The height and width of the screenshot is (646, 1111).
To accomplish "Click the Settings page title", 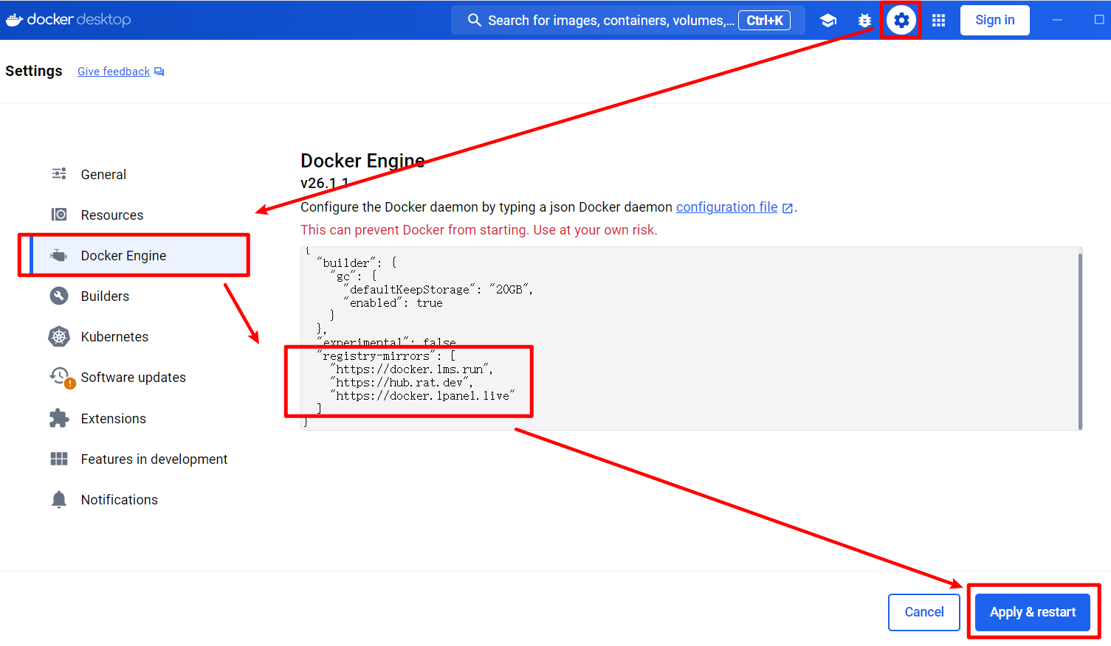I will (x=34, y=71).
